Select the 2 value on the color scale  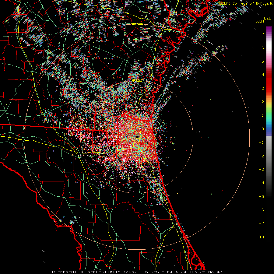click(263, 102)
